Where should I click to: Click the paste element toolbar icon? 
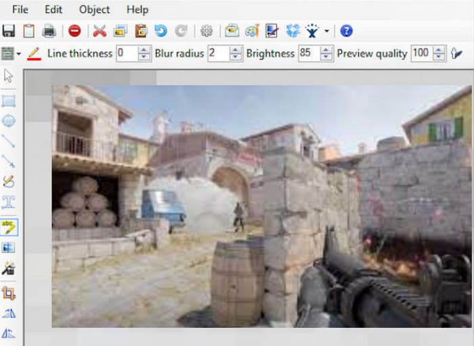coord(141,31)
